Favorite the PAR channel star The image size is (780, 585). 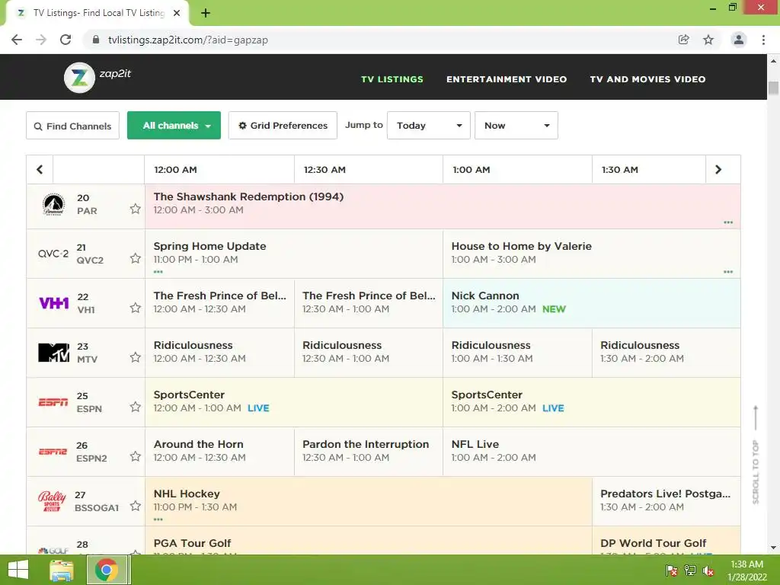pyautogui.click(x=136, y=209)
